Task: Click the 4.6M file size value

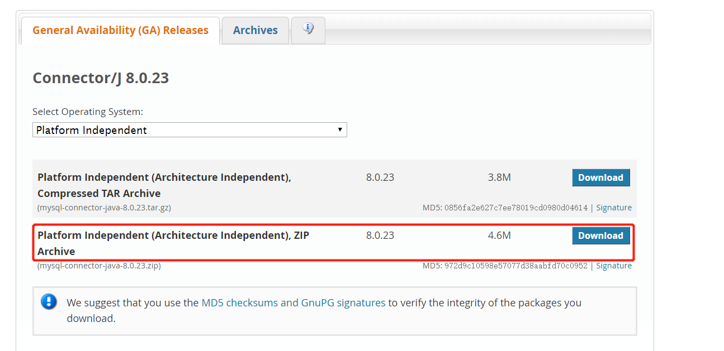Action: (499, 235)
